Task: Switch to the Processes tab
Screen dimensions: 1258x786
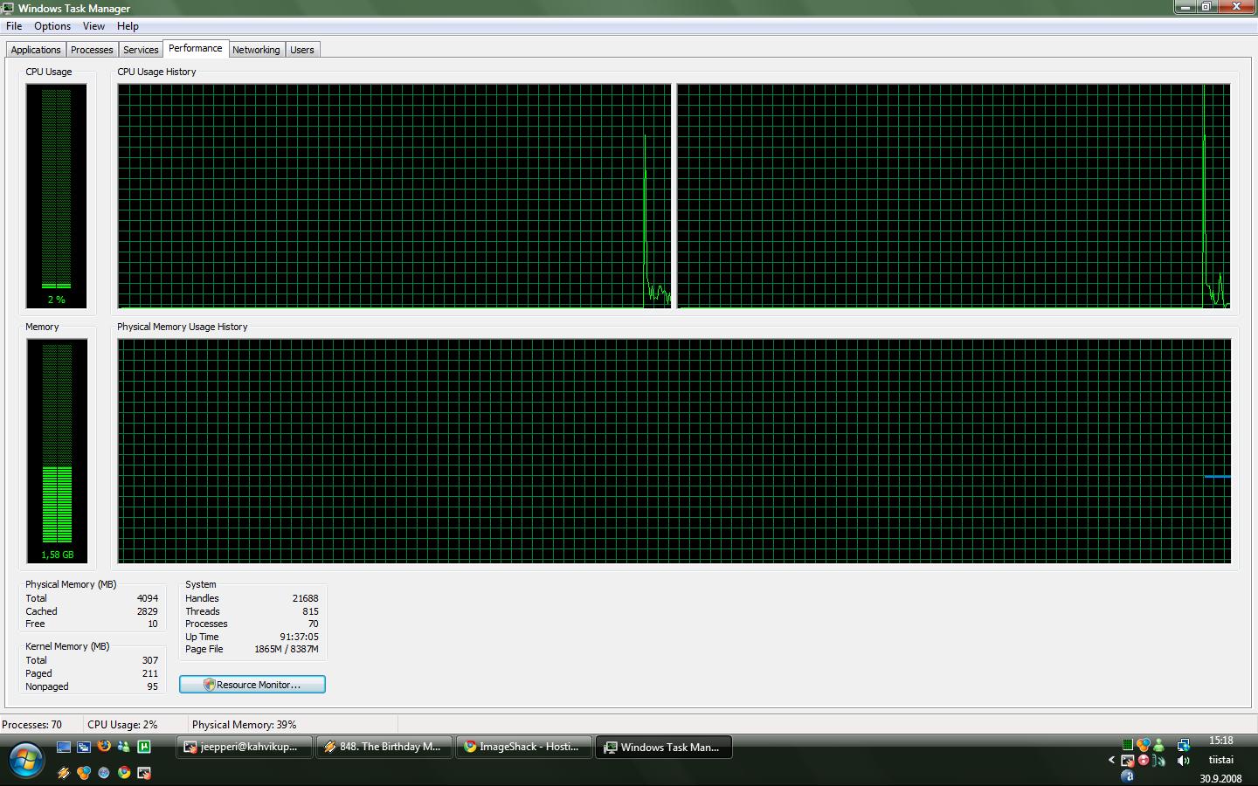Action: pos(92,50)
